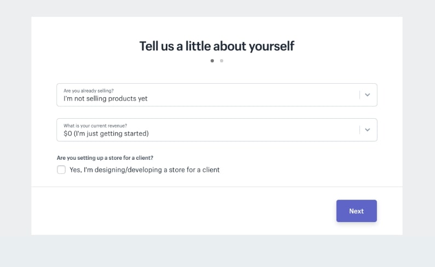Click the 'Yes, I'm designing/developing a store' label

point(144,170)
